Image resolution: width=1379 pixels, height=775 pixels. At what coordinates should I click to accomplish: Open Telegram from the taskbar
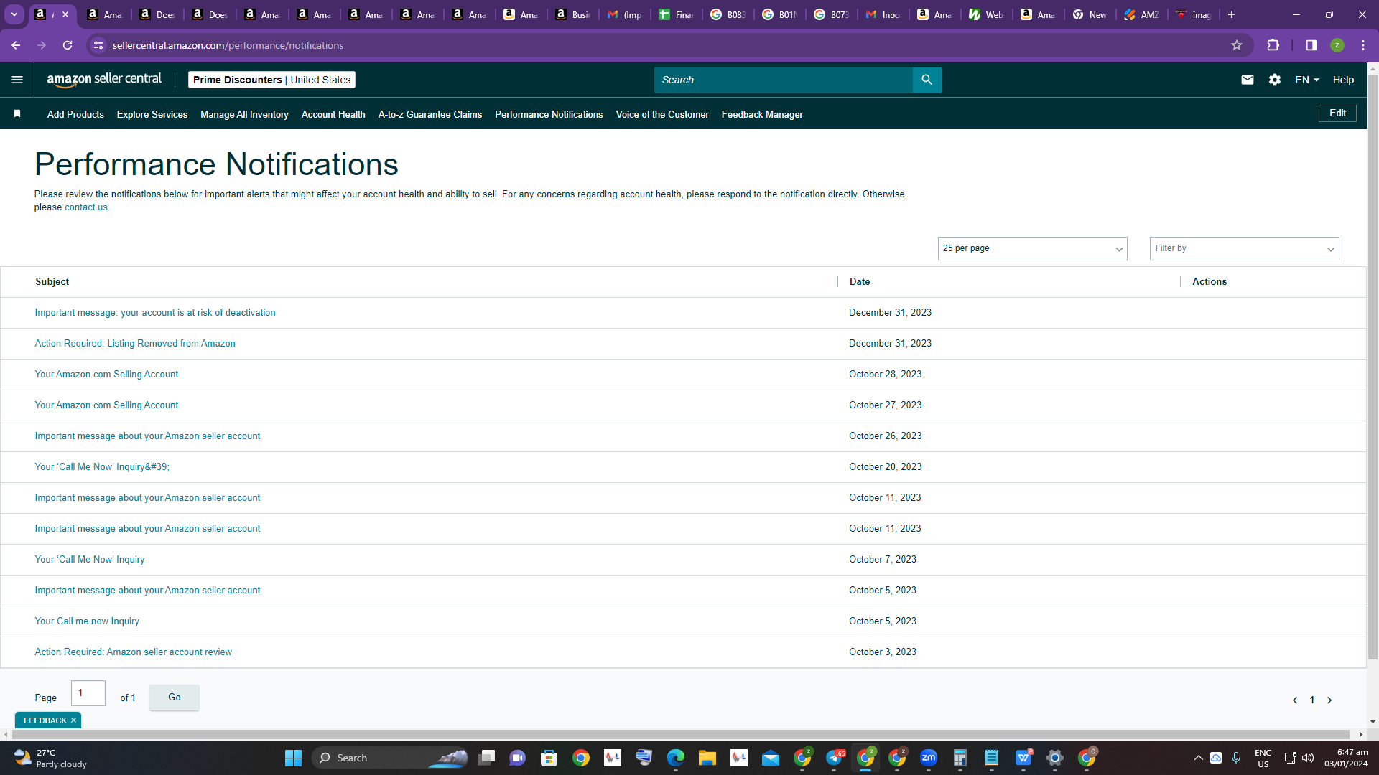click(834, 758)
